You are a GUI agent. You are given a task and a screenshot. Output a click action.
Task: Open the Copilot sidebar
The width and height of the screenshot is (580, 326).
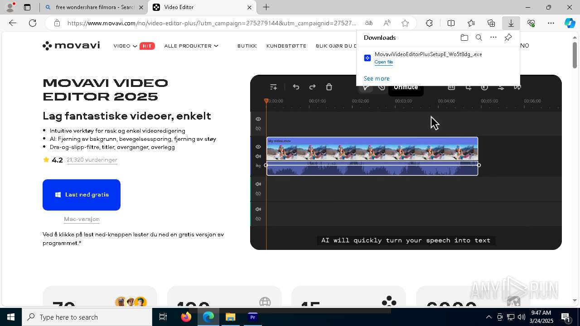(x=570, y=23)
